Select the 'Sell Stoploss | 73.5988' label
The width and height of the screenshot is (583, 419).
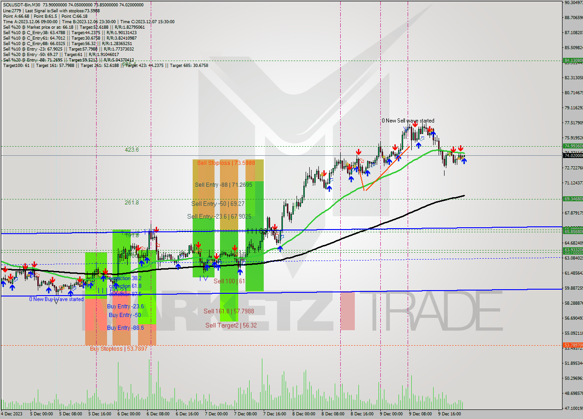click(226, 163)
